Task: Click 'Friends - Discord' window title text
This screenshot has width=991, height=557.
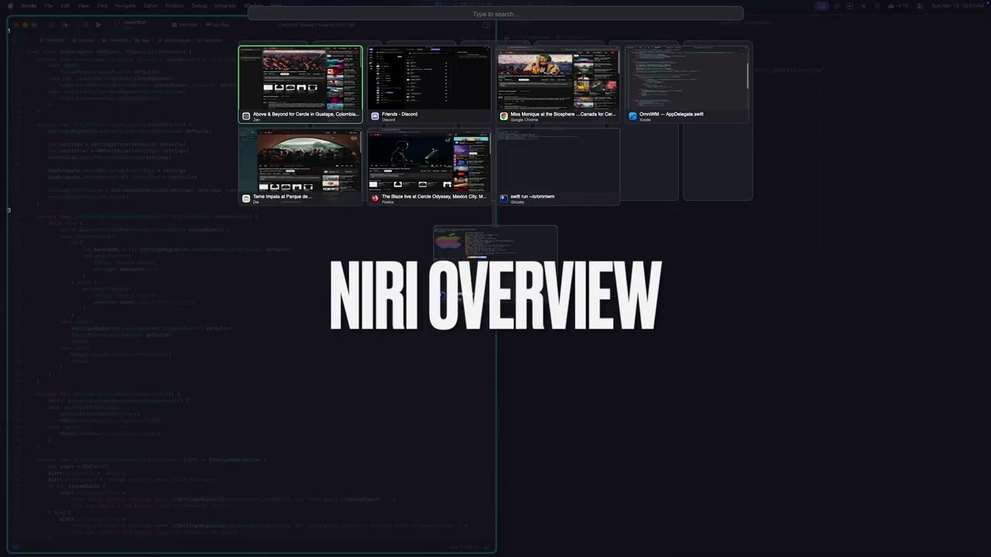Action: (x=399, y=114)
